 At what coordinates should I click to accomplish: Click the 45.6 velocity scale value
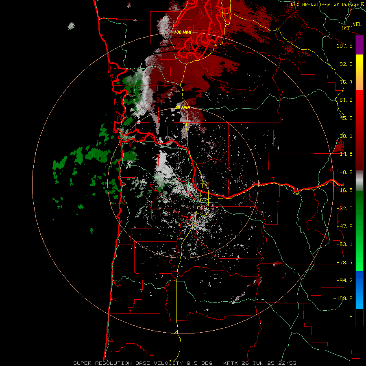pyautogui.click(x=346, y=118)
